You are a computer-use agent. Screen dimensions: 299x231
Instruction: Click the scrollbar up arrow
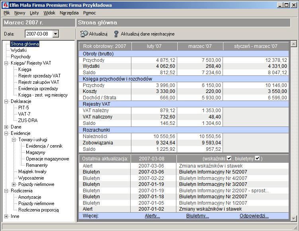pyautogui.click(x=294, y=44)
